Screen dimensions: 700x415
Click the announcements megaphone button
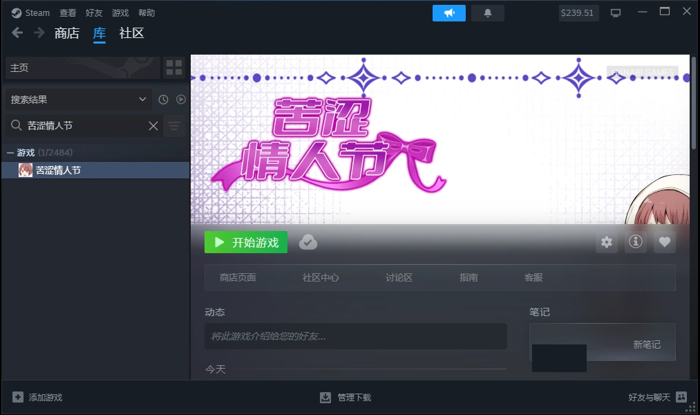click(448, 13)
